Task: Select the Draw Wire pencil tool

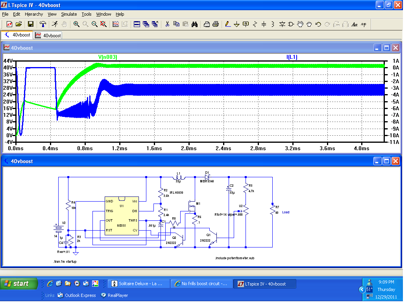Action: (228, 24)
